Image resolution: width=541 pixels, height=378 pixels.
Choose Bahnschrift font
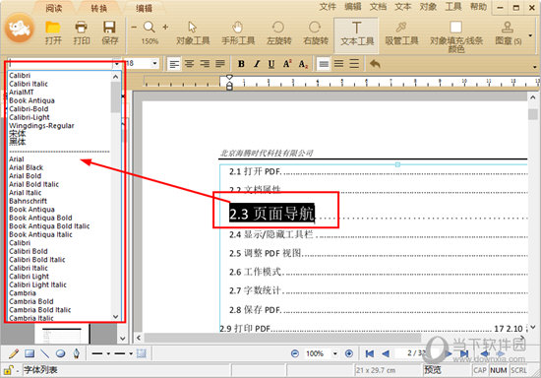[28, 201]
